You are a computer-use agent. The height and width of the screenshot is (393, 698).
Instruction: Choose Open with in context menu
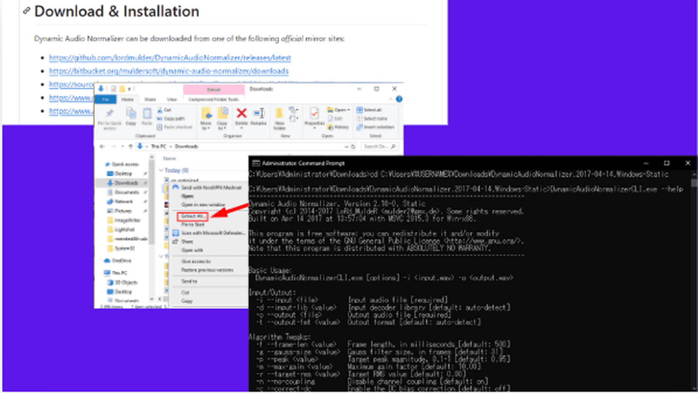tap(192, 250)
